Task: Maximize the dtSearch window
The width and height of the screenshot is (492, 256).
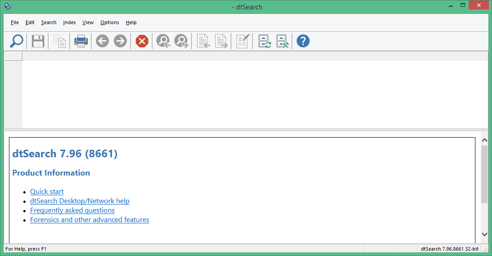Action: coord(463,5)
